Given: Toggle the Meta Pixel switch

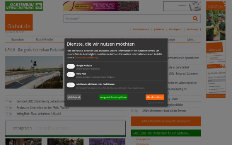Looking at the screenshot, I should pos(71,75).
